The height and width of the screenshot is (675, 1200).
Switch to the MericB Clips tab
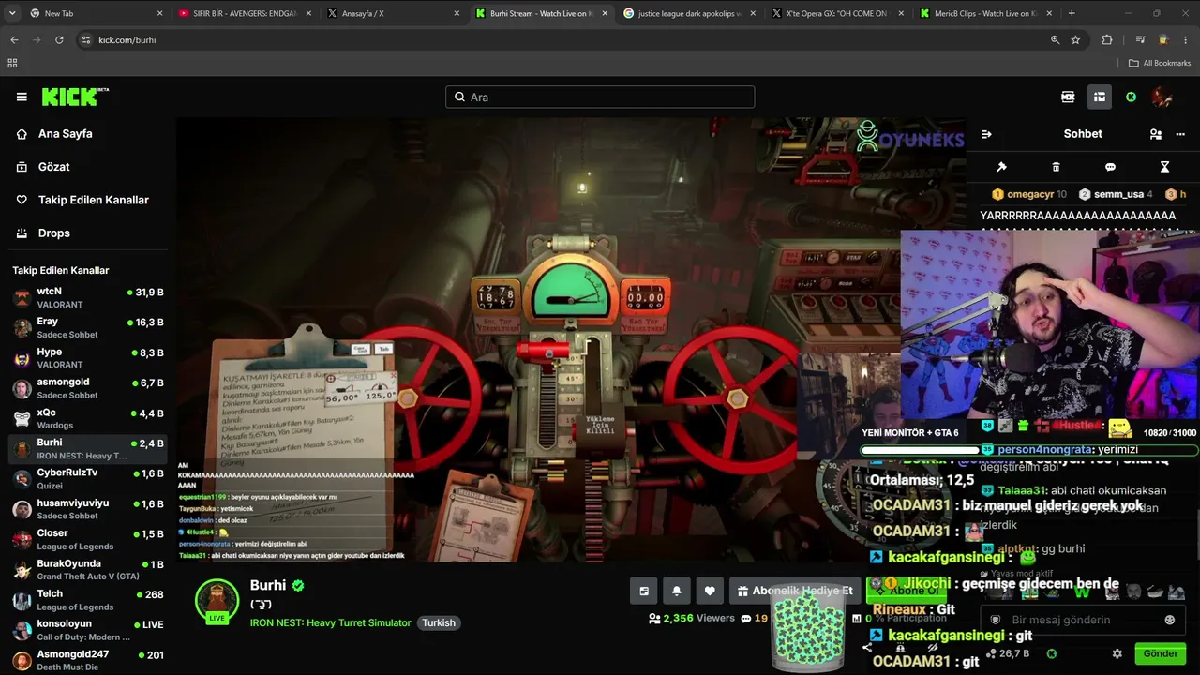[984, 13]
